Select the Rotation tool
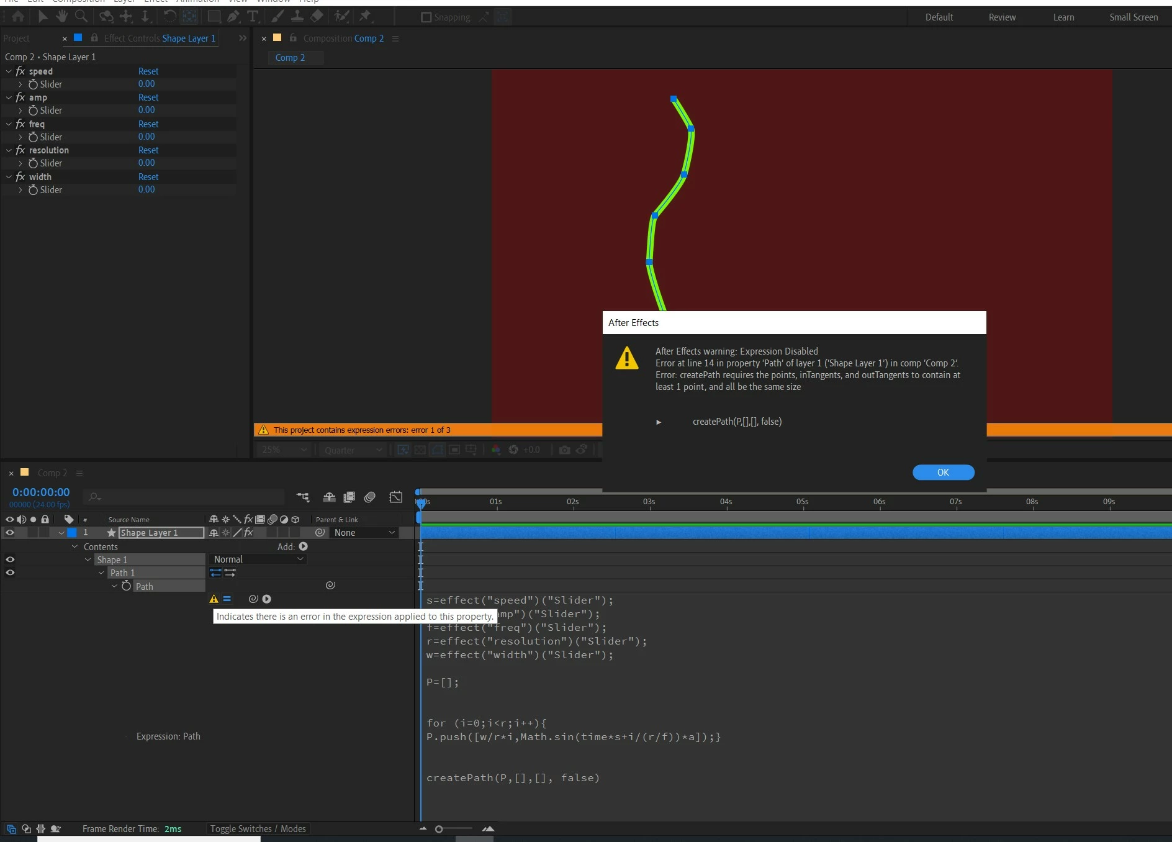Viewport: 1172px width, 842px height. (x=169, y=17)
